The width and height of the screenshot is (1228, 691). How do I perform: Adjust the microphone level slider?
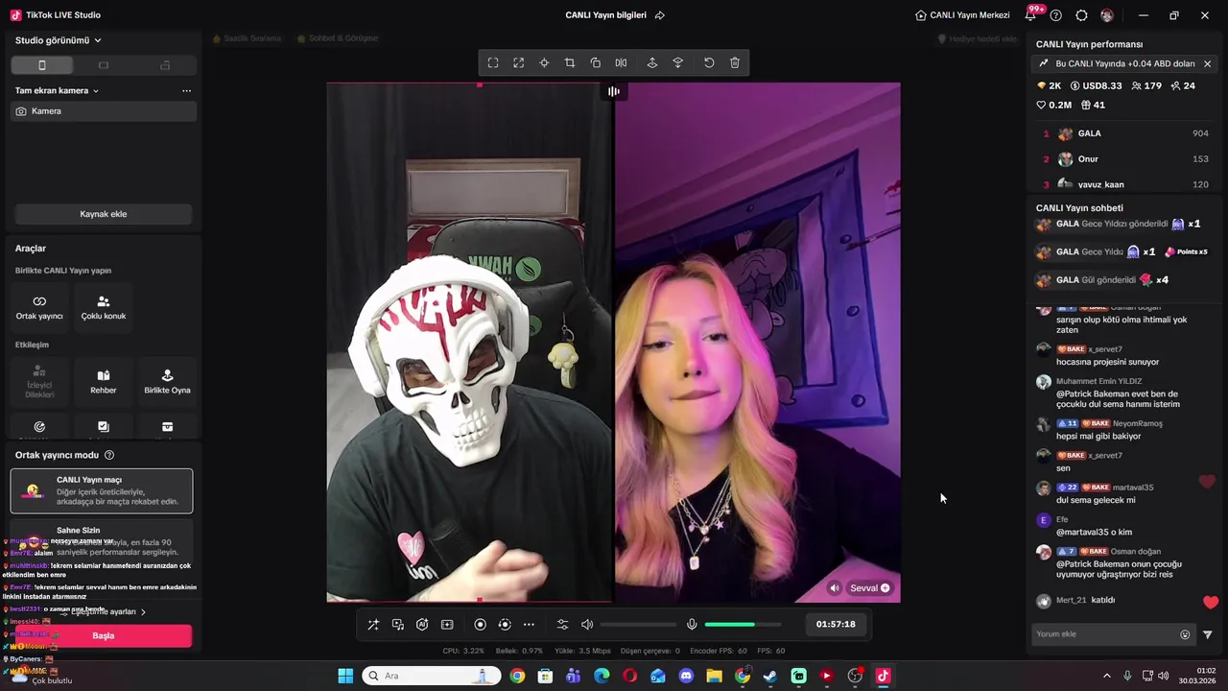coord(744,625)
